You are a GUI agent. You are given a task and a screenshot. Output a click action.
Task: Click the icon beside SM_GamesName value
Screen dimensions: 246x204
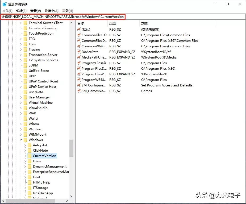79,91
